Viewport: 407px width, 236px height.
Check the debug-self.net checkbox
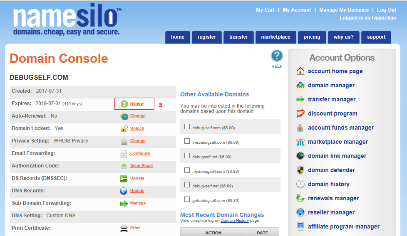click(x=187, y=185)
